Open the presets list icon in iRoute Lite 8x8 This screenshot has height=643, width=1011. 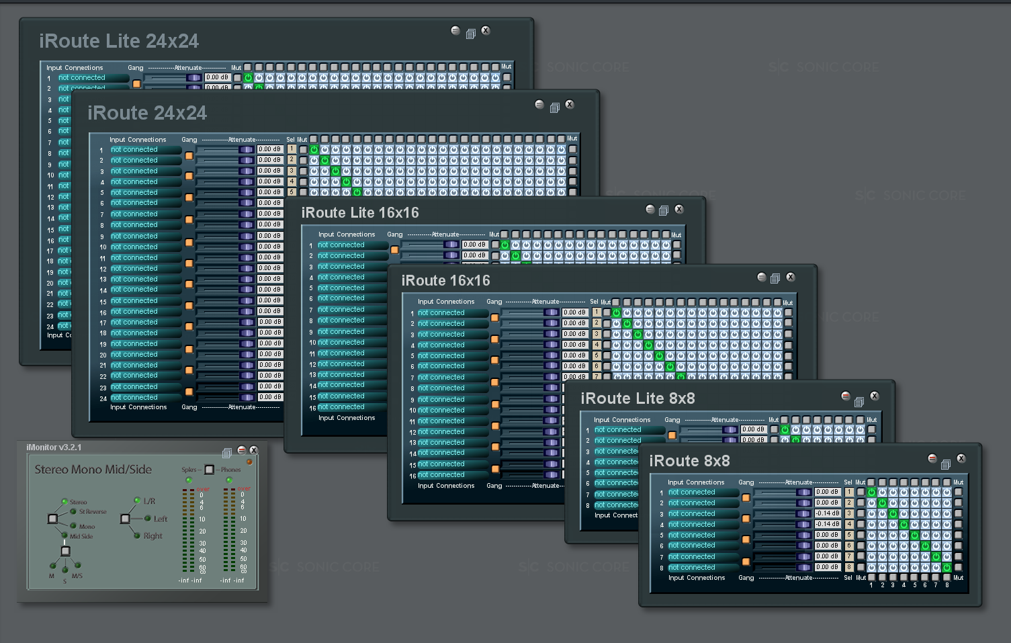coord(859,402)
